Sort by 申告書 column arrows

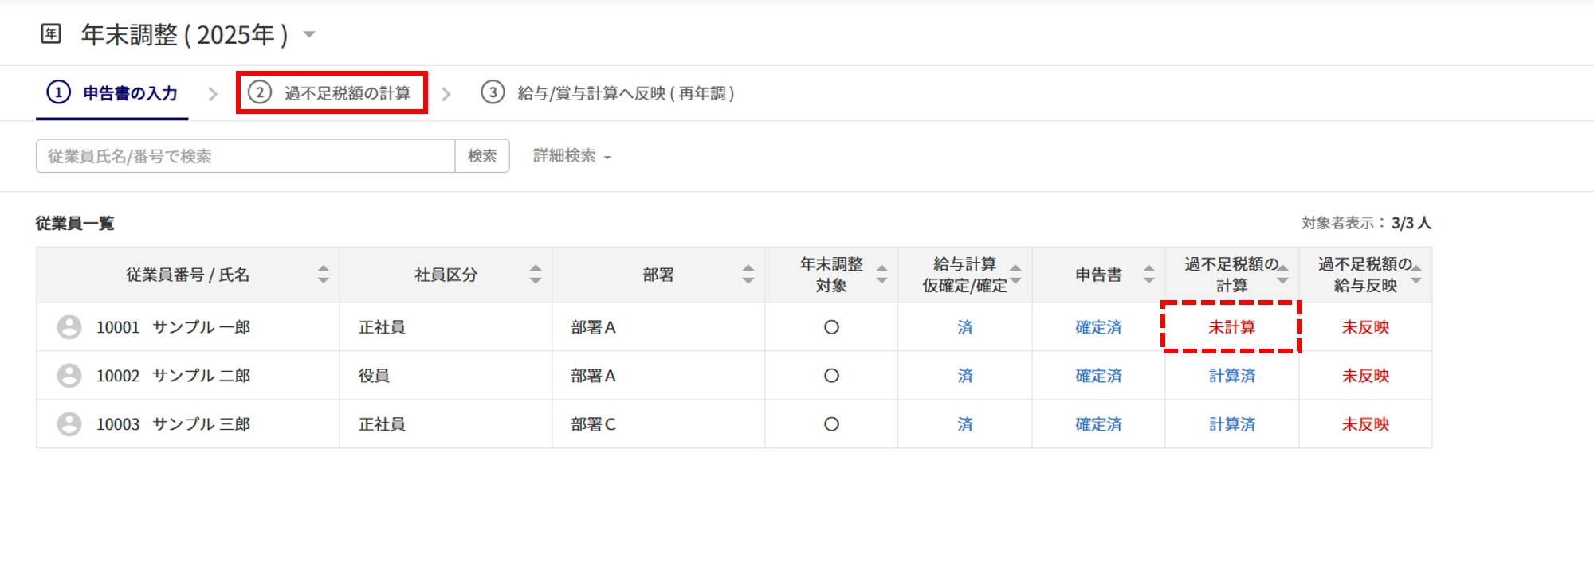pyautogui.click(x=1148, y=275)
